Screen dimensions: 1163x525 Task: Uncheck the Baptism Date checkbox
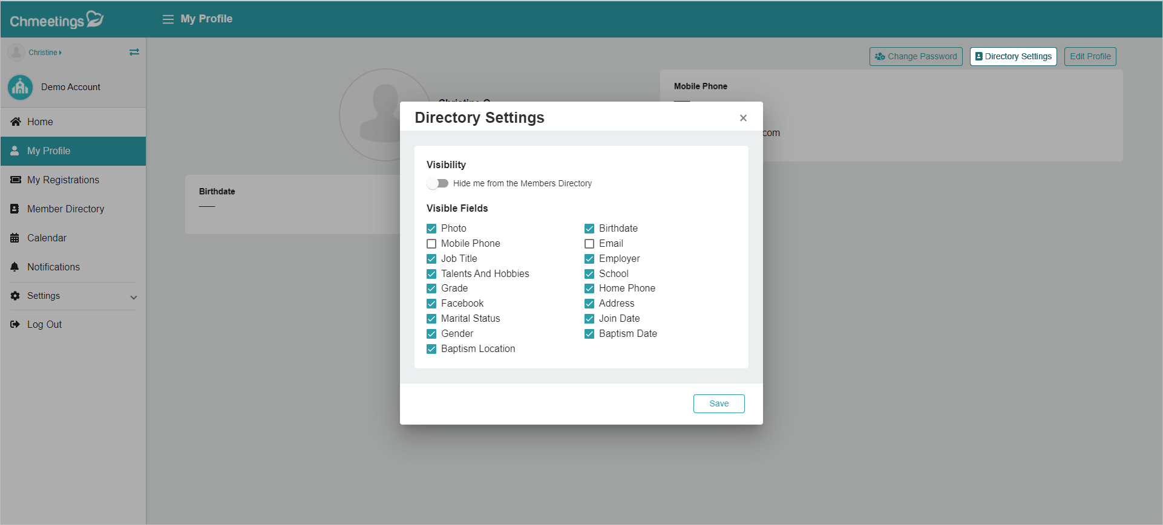click(589, 334)
